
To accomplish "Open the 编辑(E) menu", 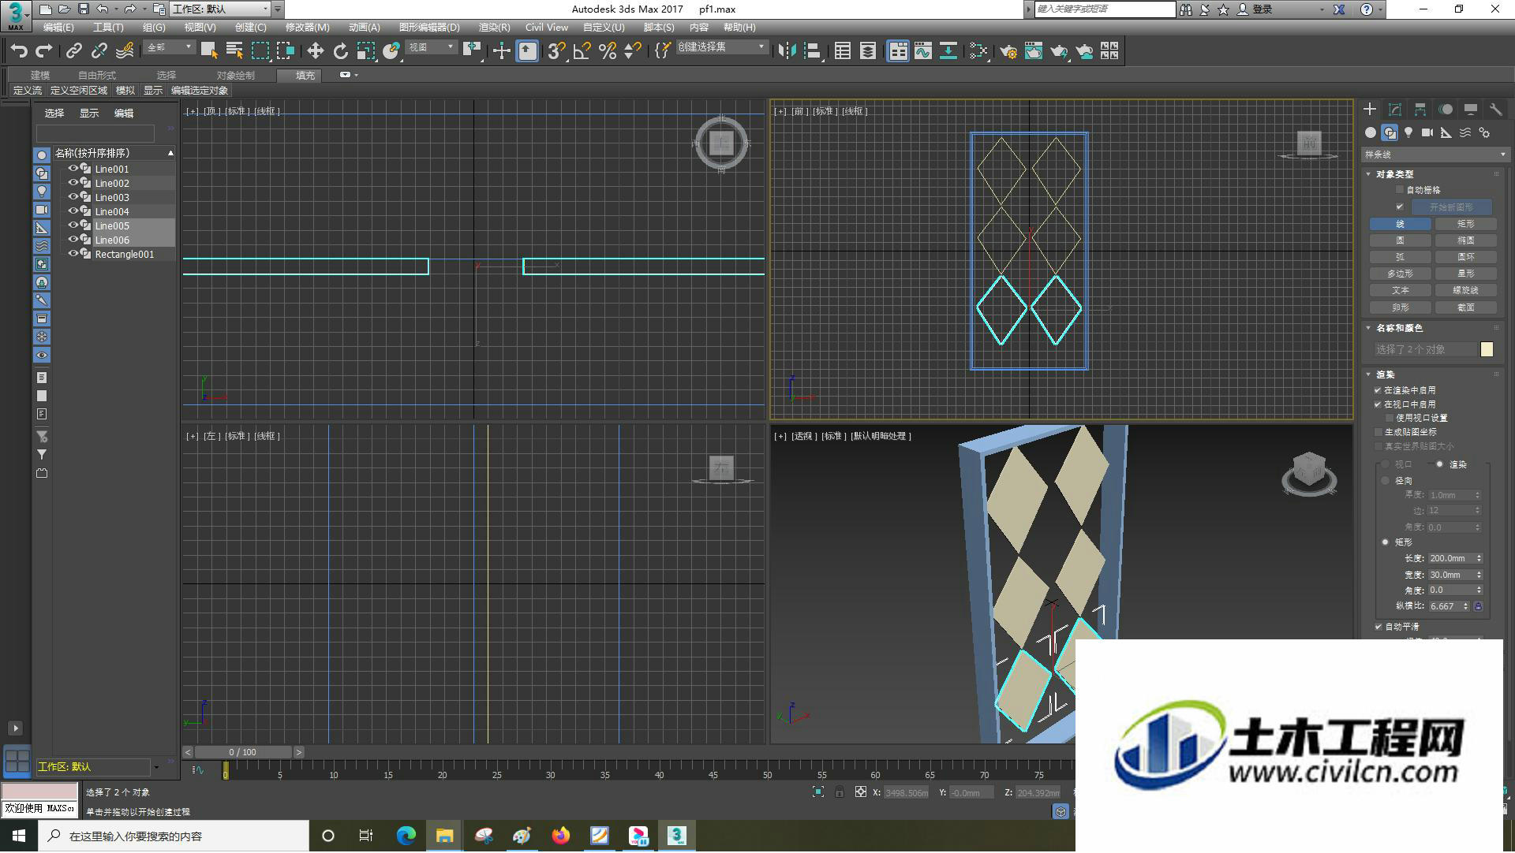I will pos(58,28).
